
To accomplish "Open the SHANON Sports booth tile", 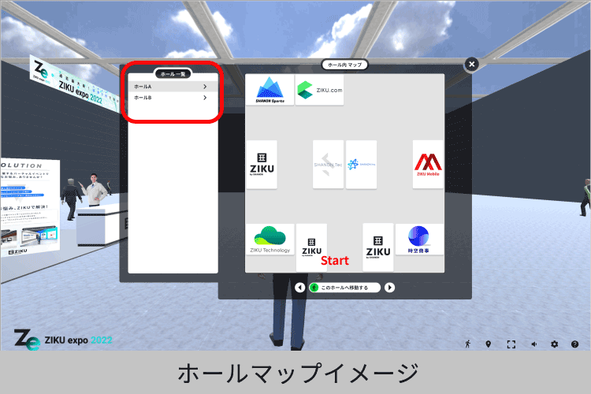I will click(x=269, y=90).
